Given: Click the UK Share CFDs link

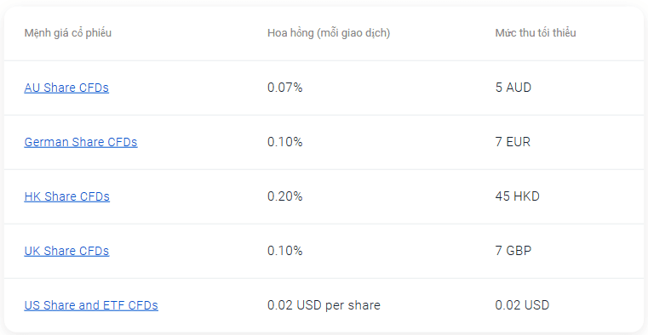Looking at the screenshot, I should [x=66, y=251].
